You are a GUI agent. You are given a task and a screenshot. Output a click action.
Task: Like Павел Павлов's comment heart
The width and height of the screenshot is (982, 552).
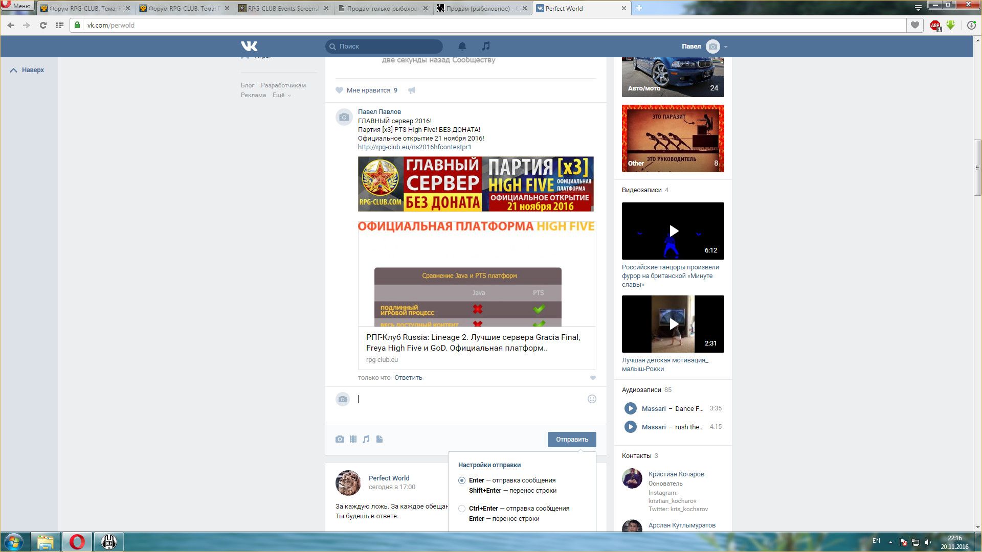point(593,378)
